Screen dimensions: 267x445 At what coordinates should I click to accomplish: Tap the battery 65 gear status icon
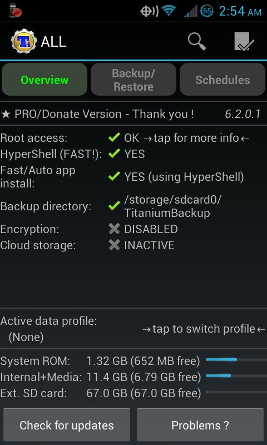point(207,11)
